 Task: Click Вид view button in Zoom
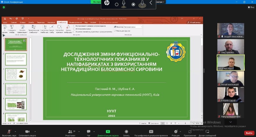pyautogui.click(x=251, y=7)
